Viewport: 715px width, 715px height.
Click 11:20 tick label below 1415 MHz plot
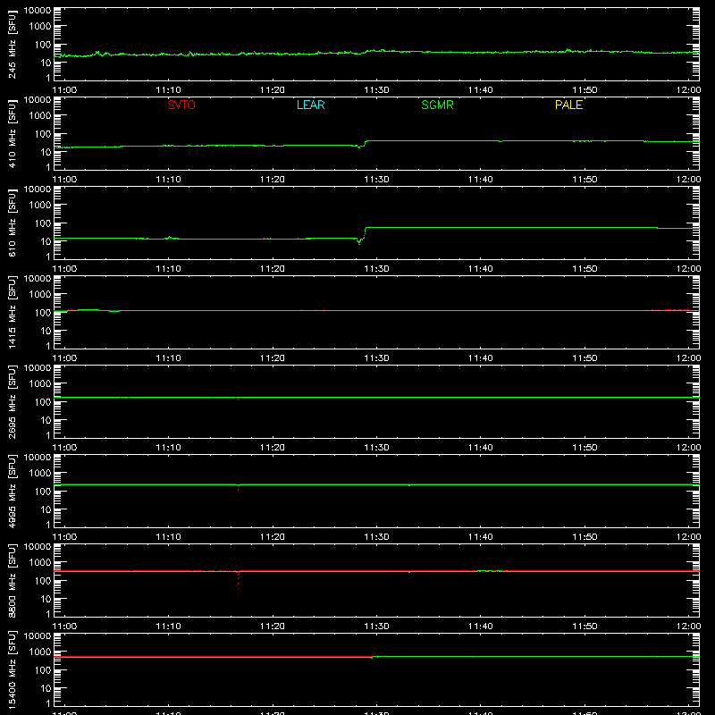pos(273,358)
